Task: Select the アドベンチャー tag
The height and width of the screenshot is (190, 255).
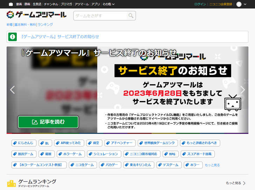Action: tap(120, 143)
